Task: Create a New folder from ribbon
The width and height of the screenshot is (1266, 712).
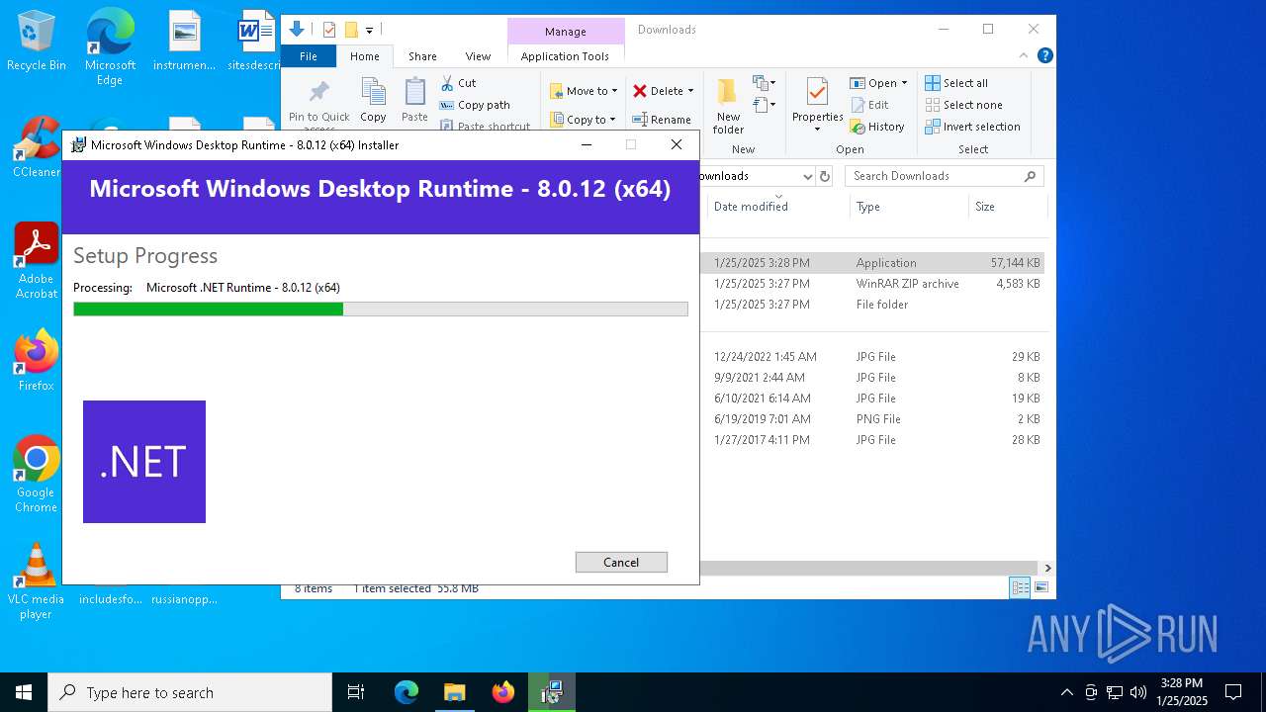Action: [x=728, y=106]
